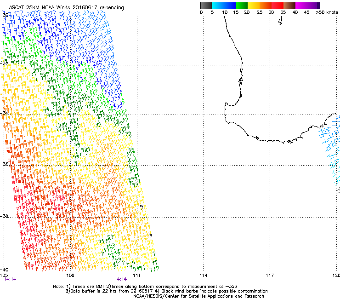The width and height of the screenshot is (340, 299).
Task: Click the latitude label -36
Action: 4,164
